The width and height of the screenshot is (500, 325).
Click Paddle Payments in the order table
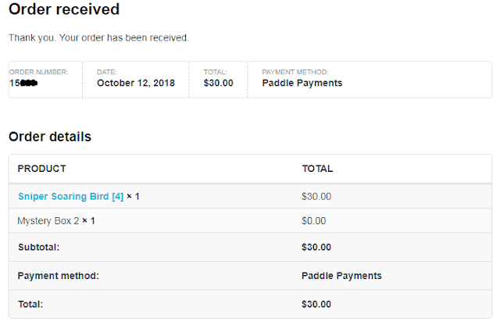tap(341, 276)
